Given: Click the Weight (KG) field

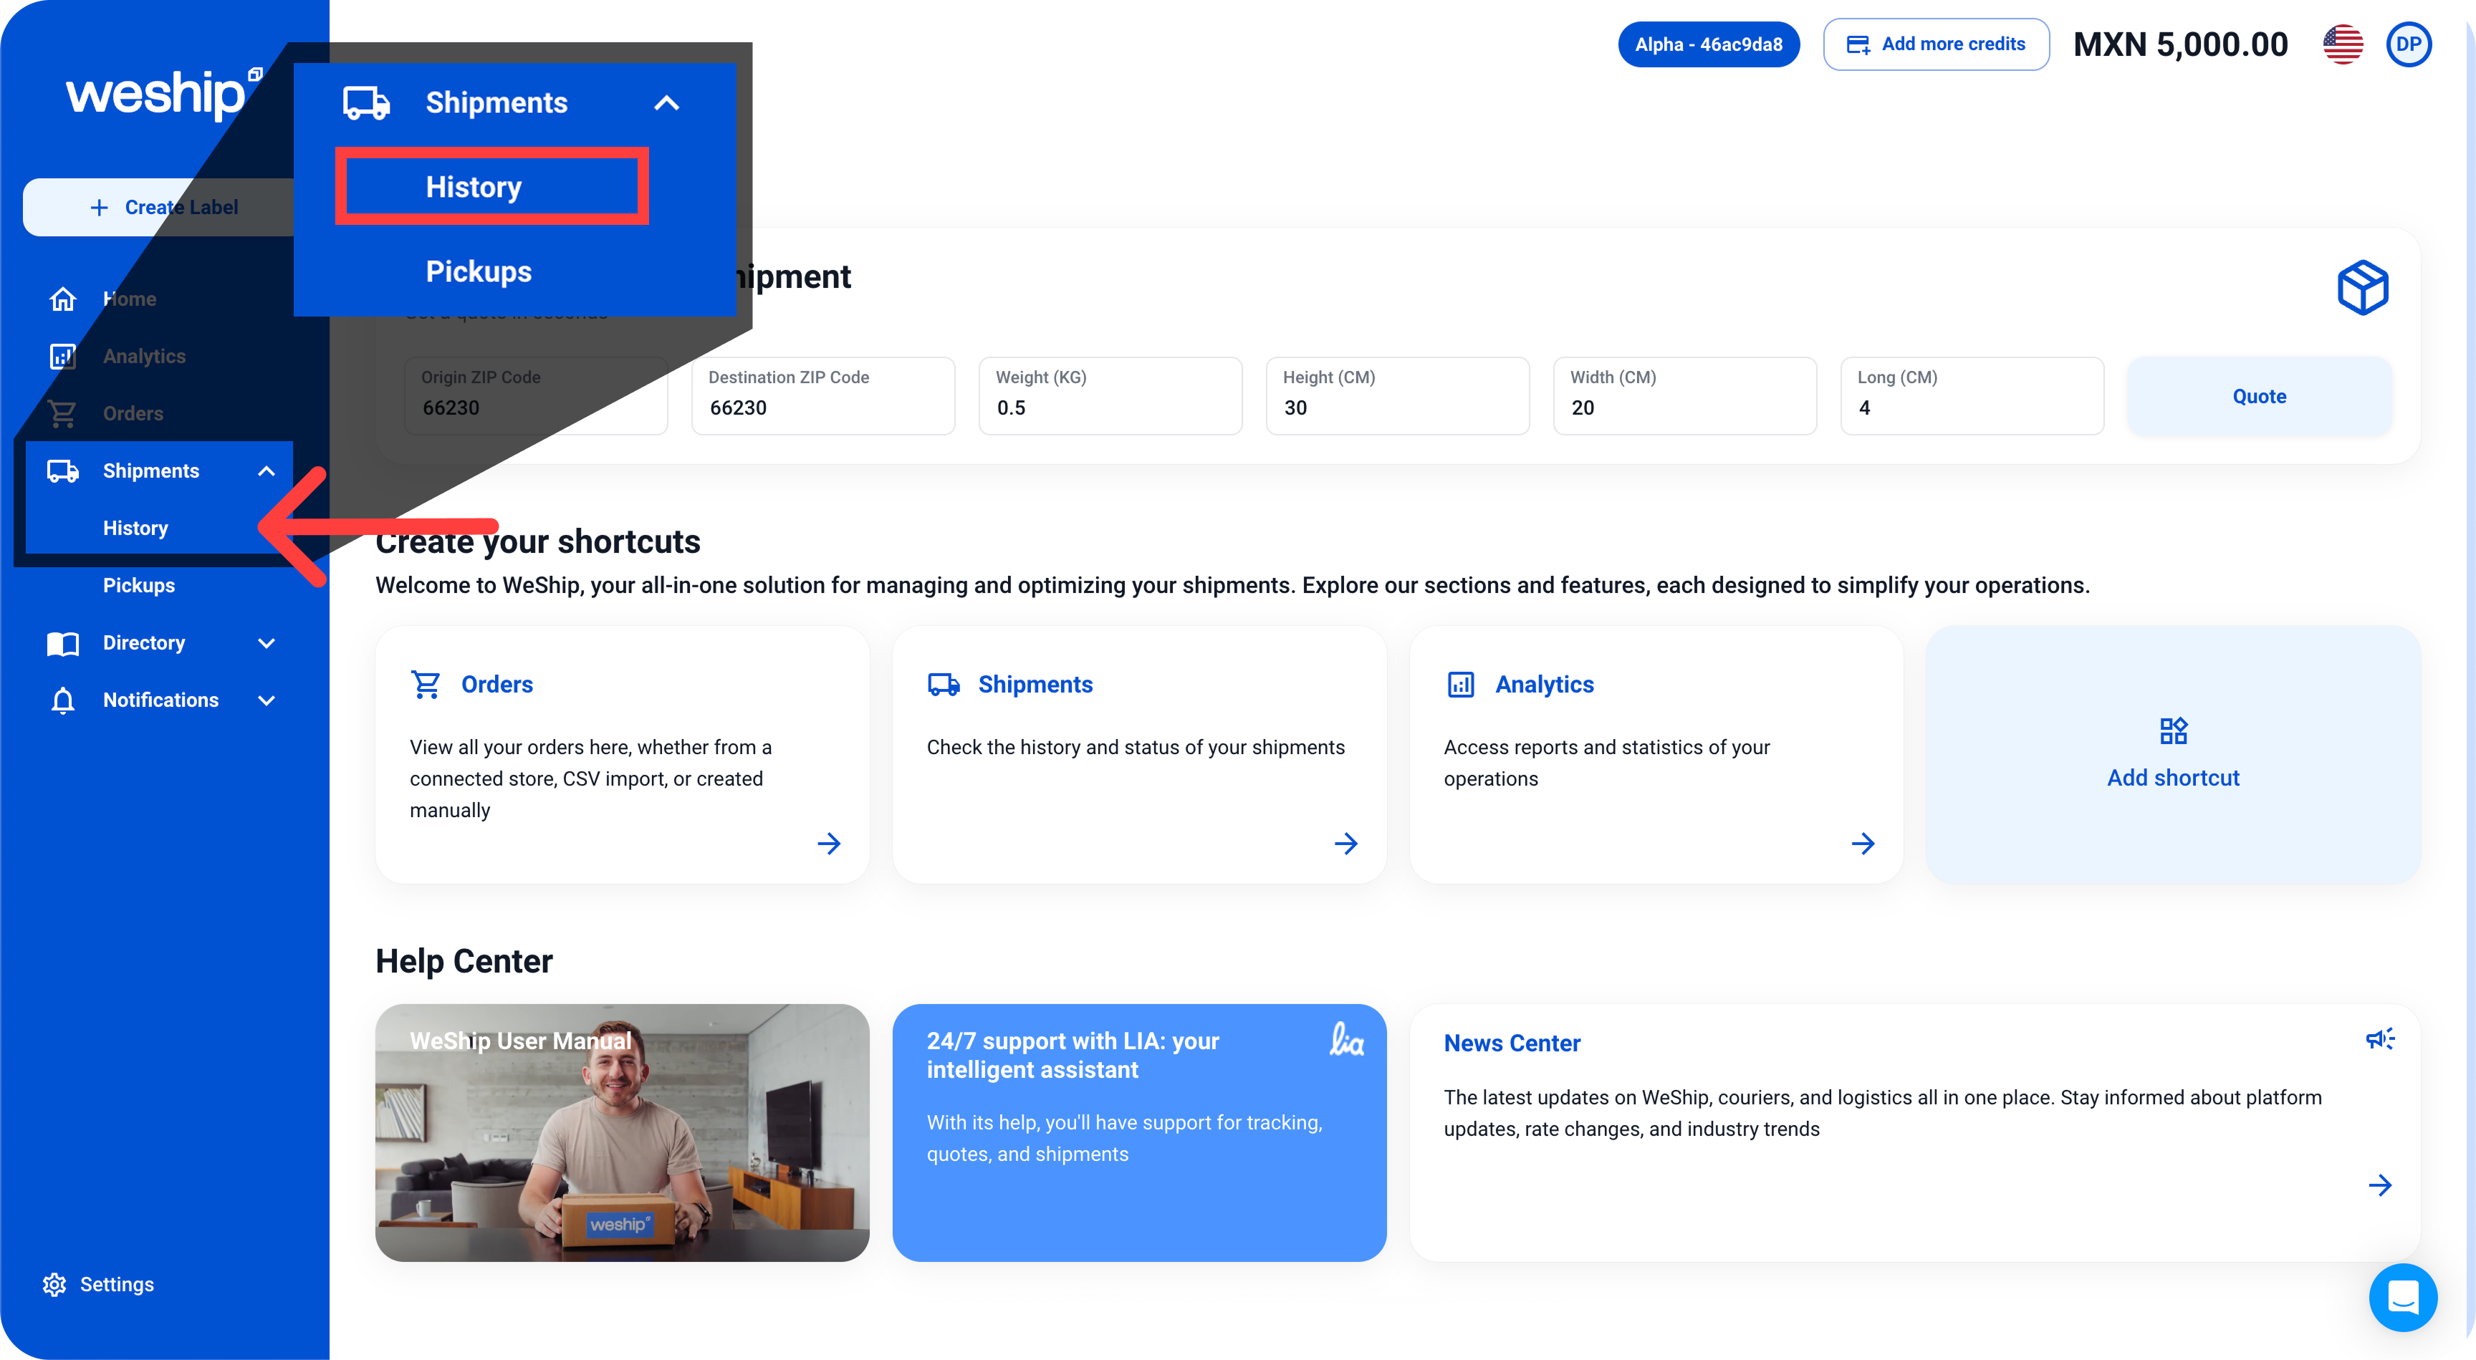Looking at the screenshot, I should coord(1110,396).
